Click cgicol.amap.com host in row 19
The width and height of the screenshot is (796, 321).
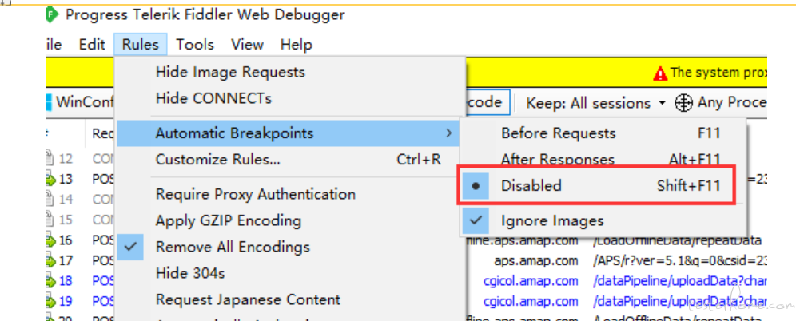point(531,301)
